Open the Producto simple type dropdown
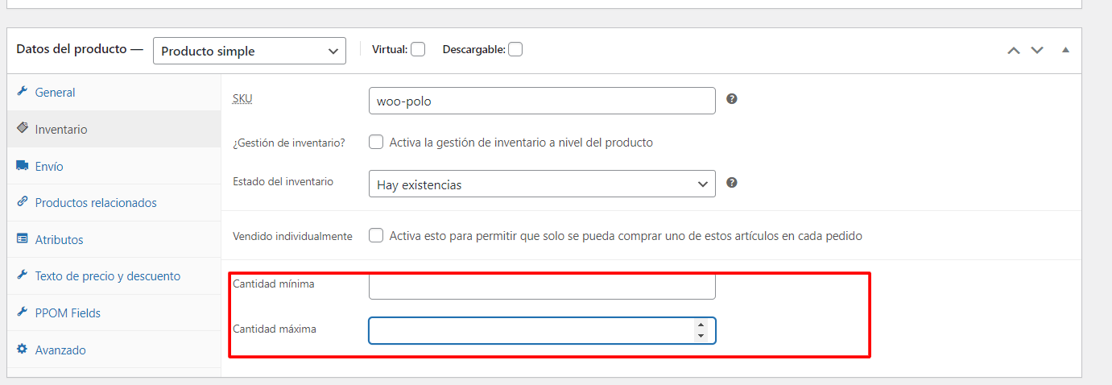Screen dimensions: 1112x385 click(250, 51)
